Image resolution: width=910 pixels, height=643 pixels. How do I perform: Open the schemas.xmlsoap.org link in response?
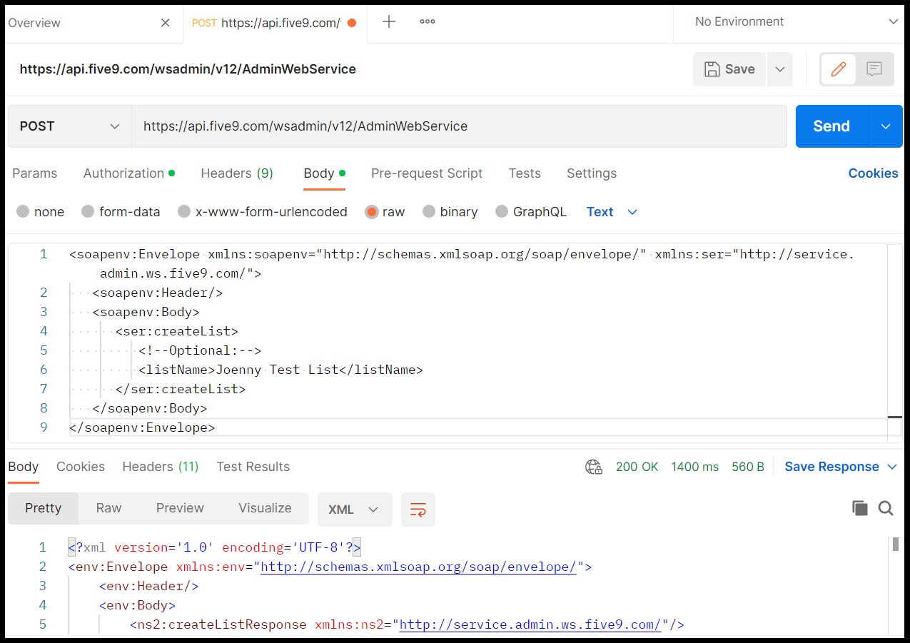419,567
